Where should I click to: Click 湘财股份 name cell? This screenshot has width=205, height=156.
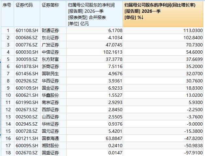point(53,146)
